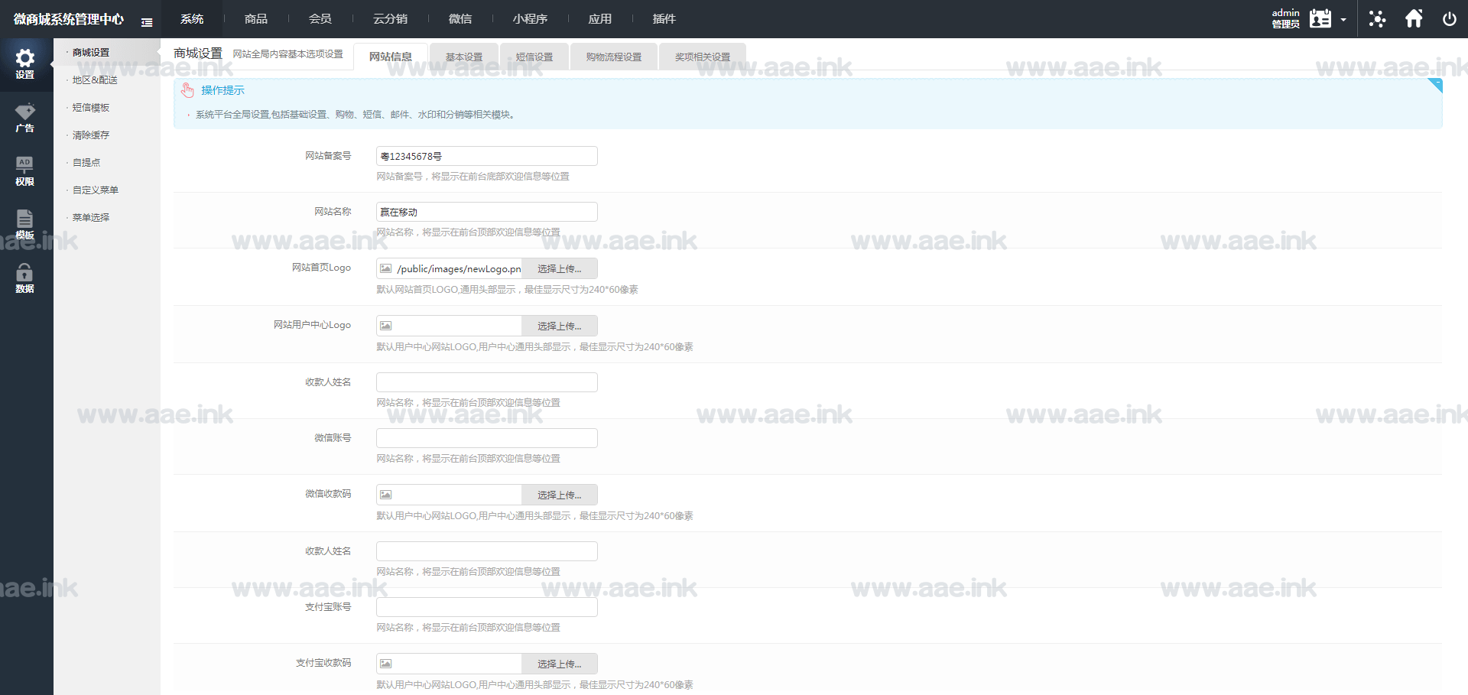Toggle the menu collapse icon beside title

(x=147, y=22)
